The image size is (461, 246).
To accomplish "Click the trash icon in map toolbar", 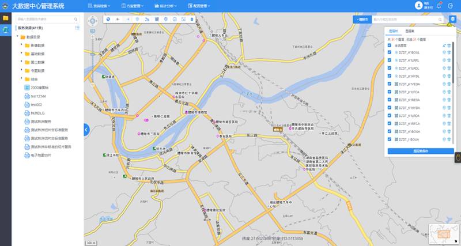I will pos(192,19).
